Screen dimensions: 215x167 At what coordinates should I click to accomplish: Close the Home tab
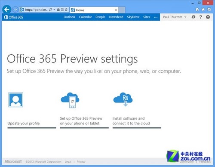(116, 10)
